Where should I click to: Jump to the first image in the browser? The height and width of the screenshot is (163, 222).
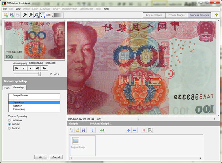(17, 68)
